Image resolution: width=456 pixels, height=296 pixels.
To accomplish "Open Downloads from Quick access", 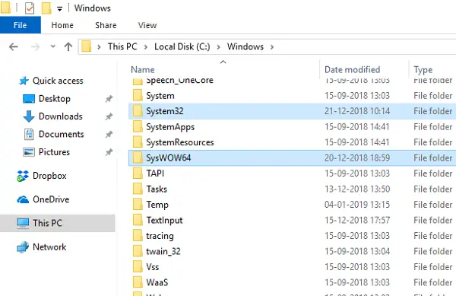I will 61,116.
